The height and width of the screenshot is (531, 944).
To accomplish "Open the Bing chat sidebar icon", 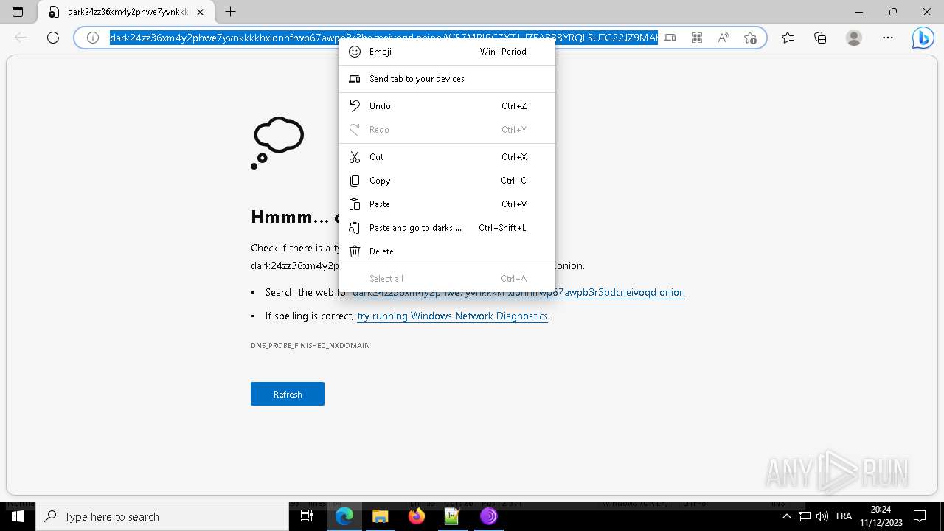I will [x=923, y=38].
